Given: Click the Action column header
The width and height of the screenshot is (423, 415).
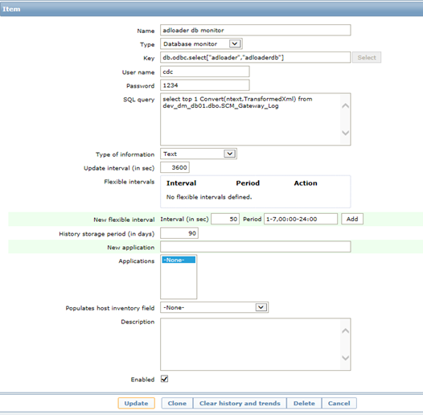Looking at the screenshot, I should click(x=306, y=183).
